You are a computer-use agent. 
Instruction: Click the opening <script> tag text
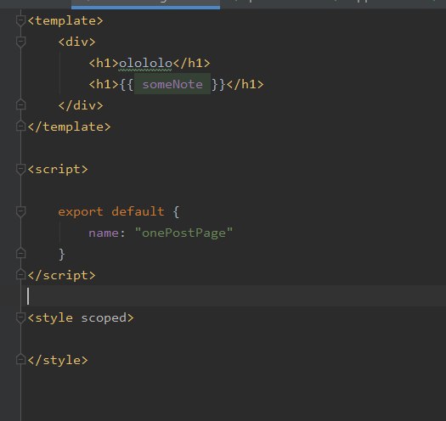(58, 170)
